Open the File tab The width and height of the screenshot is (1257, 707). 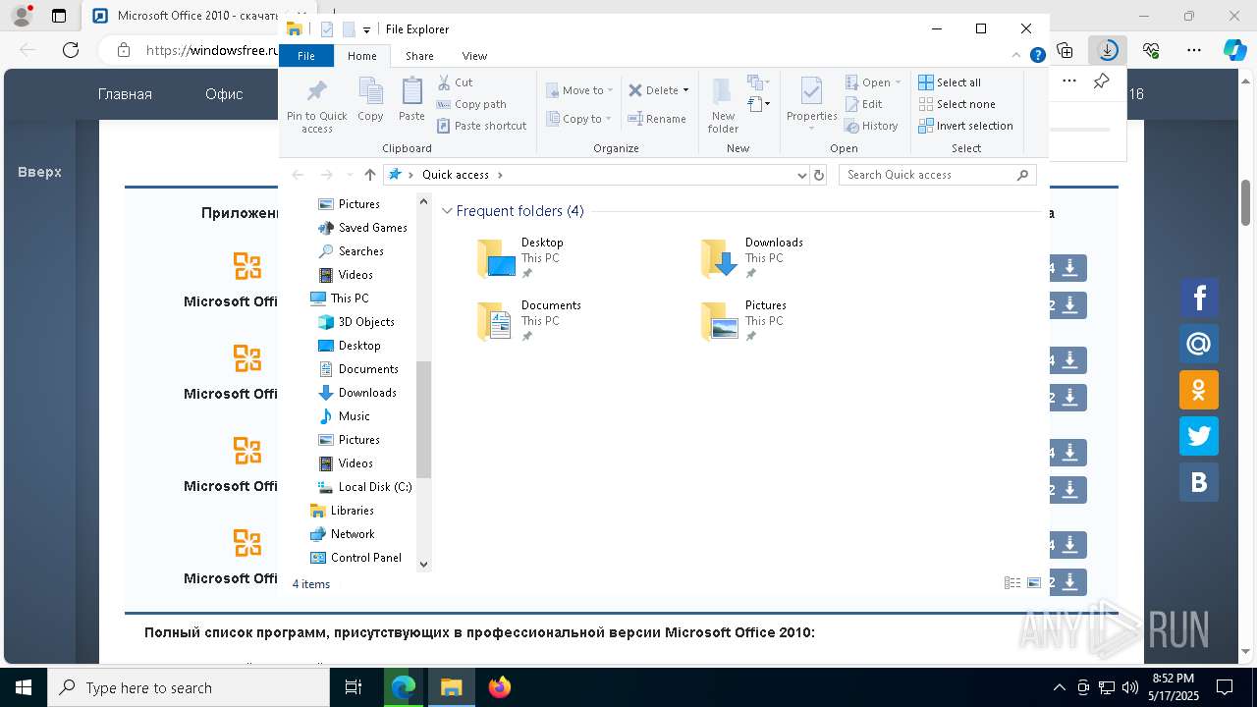coord(306,56)
